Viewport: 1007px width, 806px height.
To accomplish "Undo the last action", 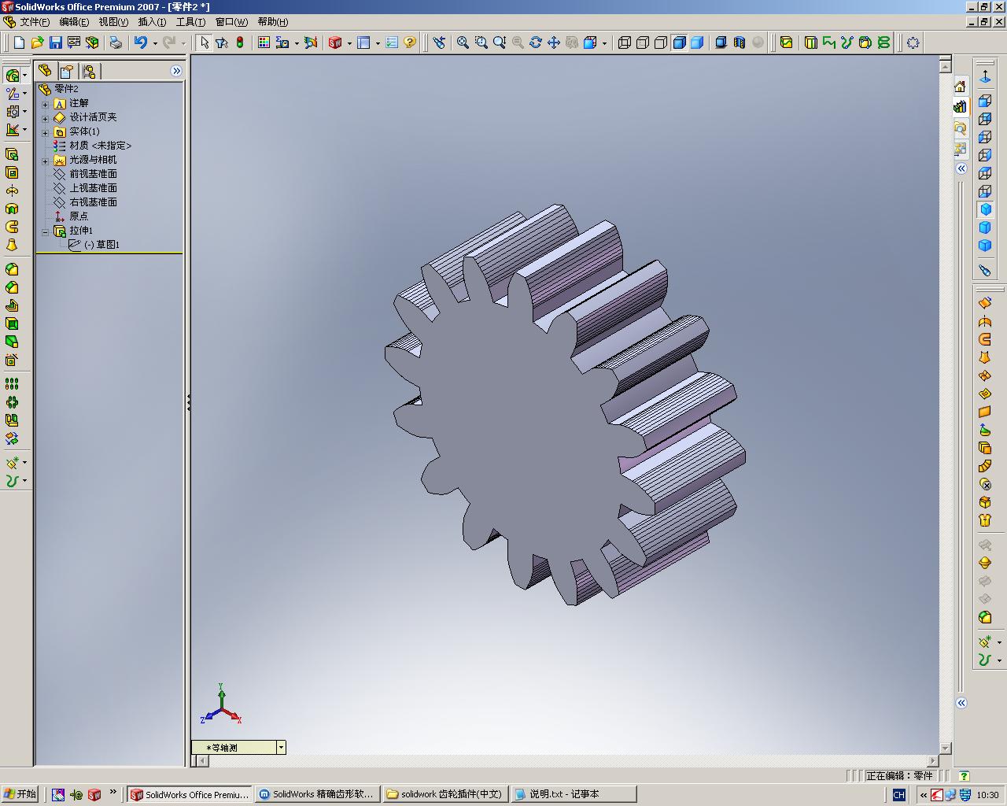I will coord(141,43).
